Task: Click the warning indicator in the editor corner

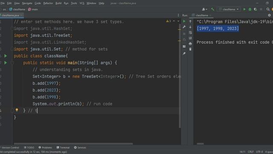Action: 168,21
